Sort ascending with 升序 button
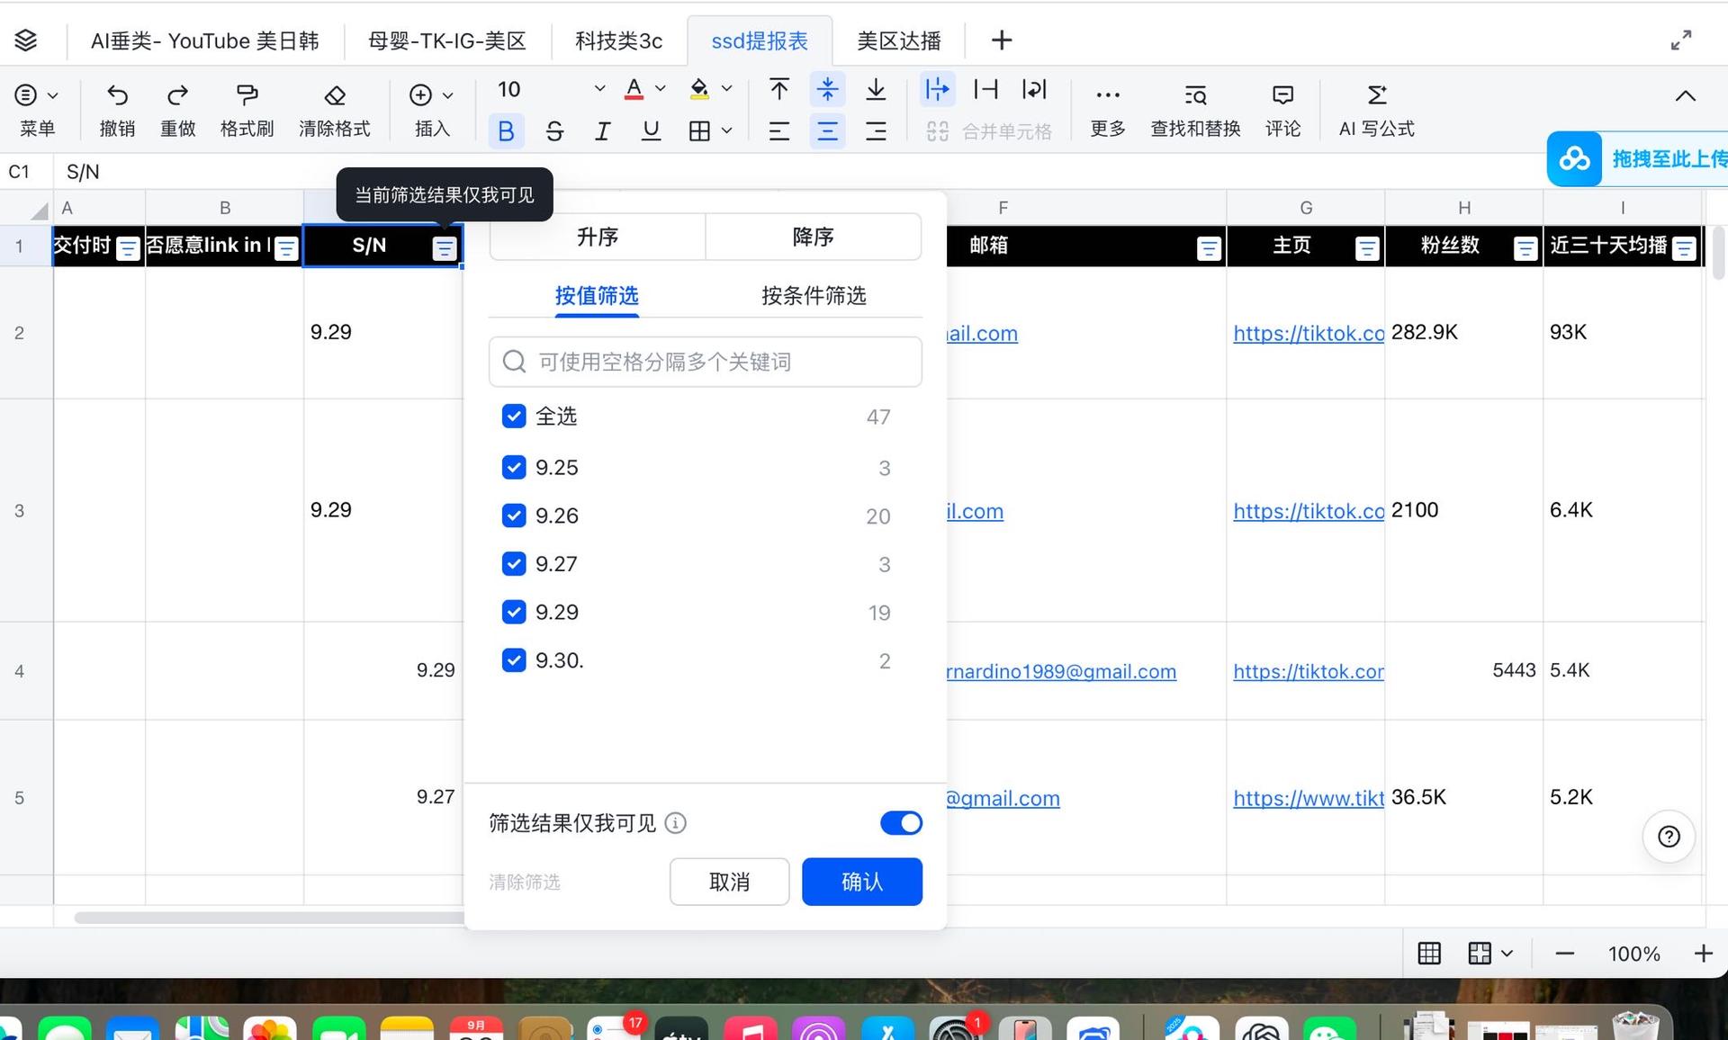1728x1040 pixels. (598, 237)
